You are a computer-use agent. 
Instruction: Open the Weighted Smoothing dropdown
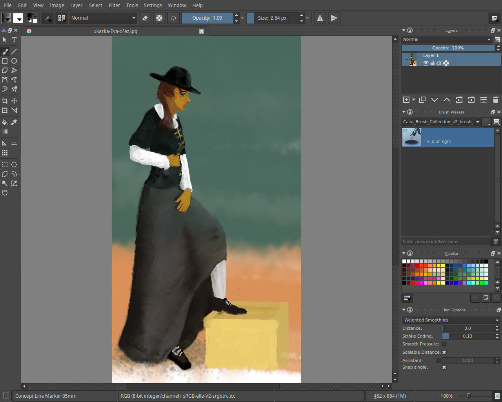451,320
